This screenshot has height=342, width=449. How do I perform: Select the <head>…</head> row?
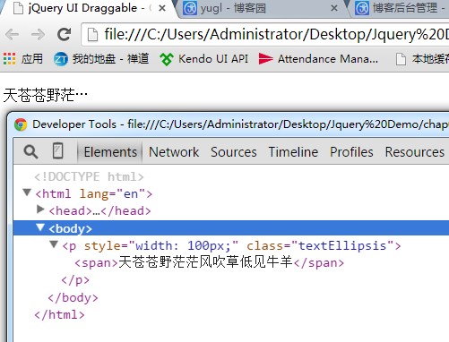(x=99, y=211)
